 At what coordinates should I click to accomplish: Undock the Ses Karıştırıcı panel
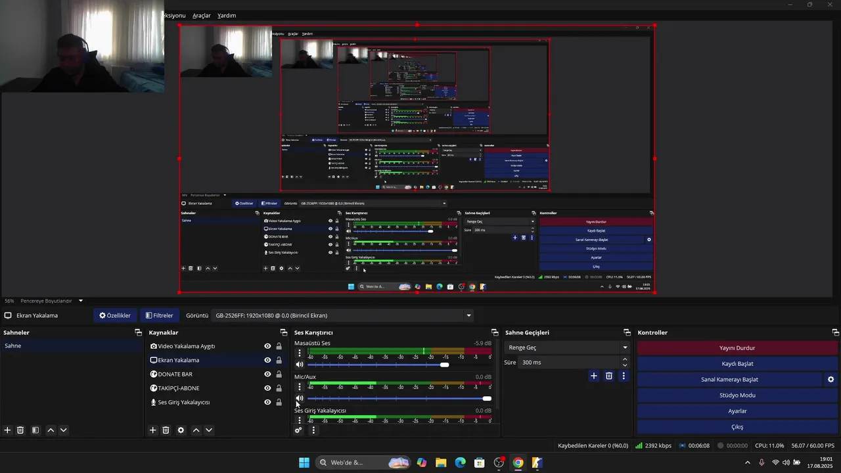(495, 332)
